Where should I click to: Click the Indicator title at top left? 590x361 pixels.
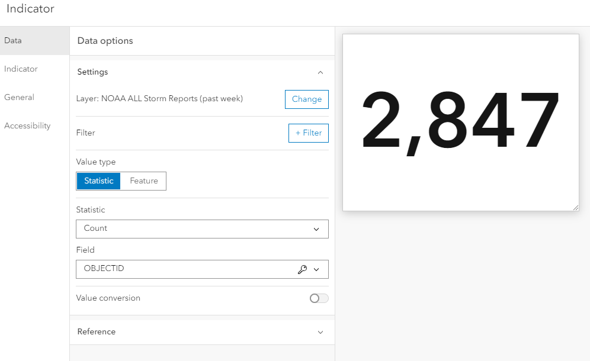point(30,9)
